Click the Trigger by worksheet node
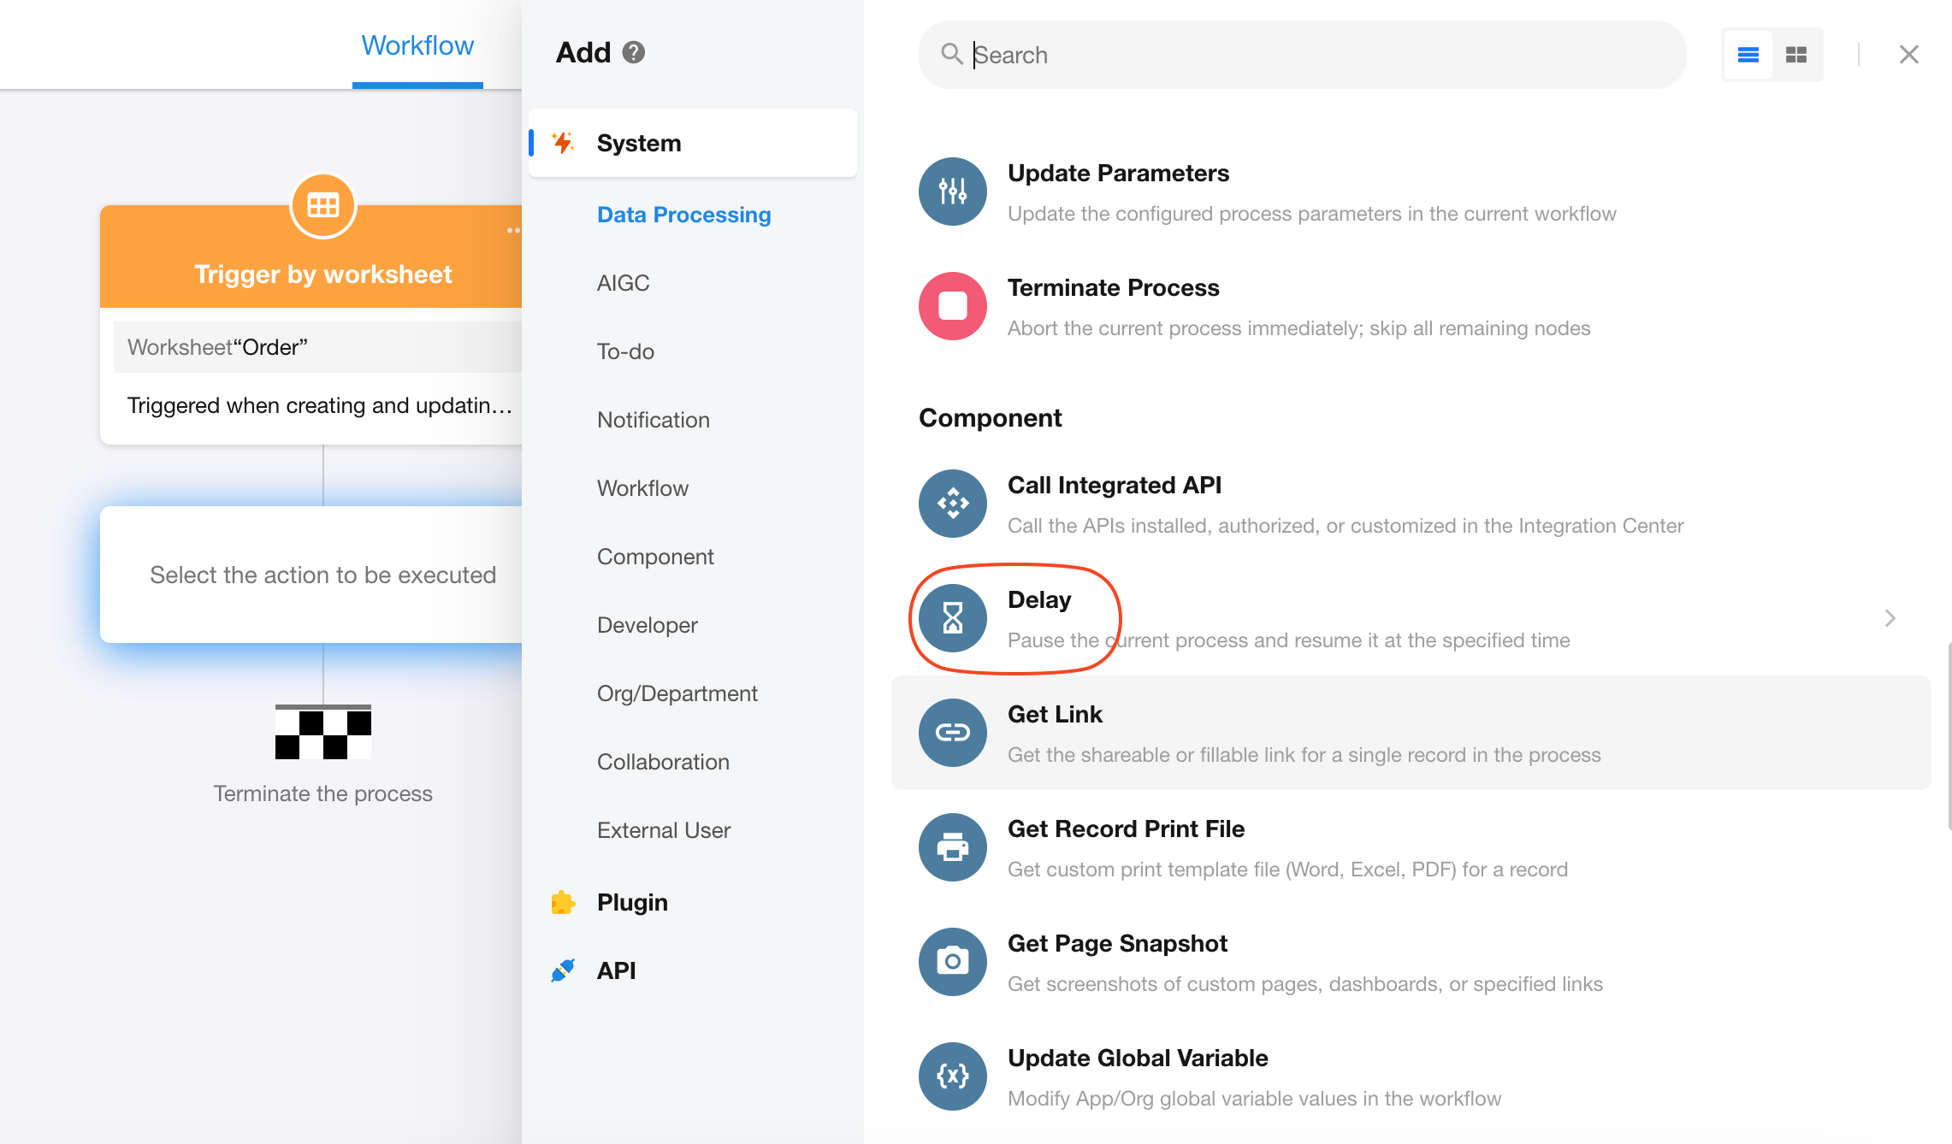 click(x=322, y=274)
